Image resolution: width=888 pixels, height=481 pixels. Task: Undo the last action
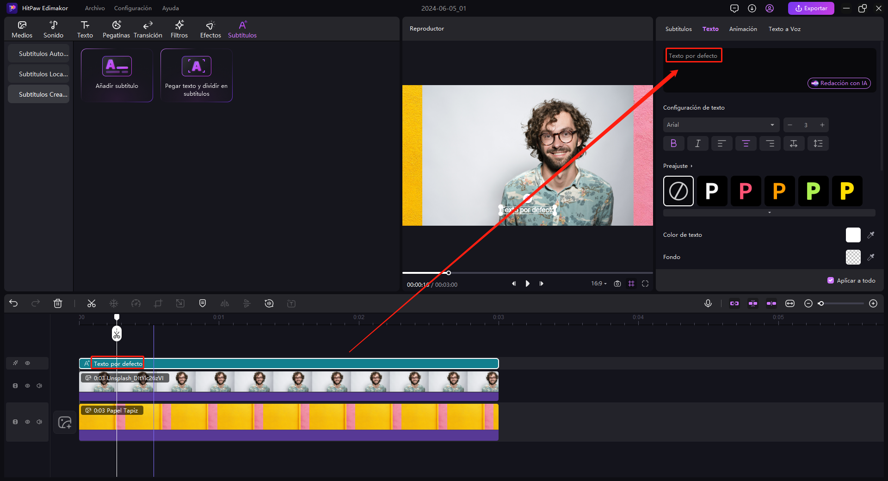pos(13,303)
